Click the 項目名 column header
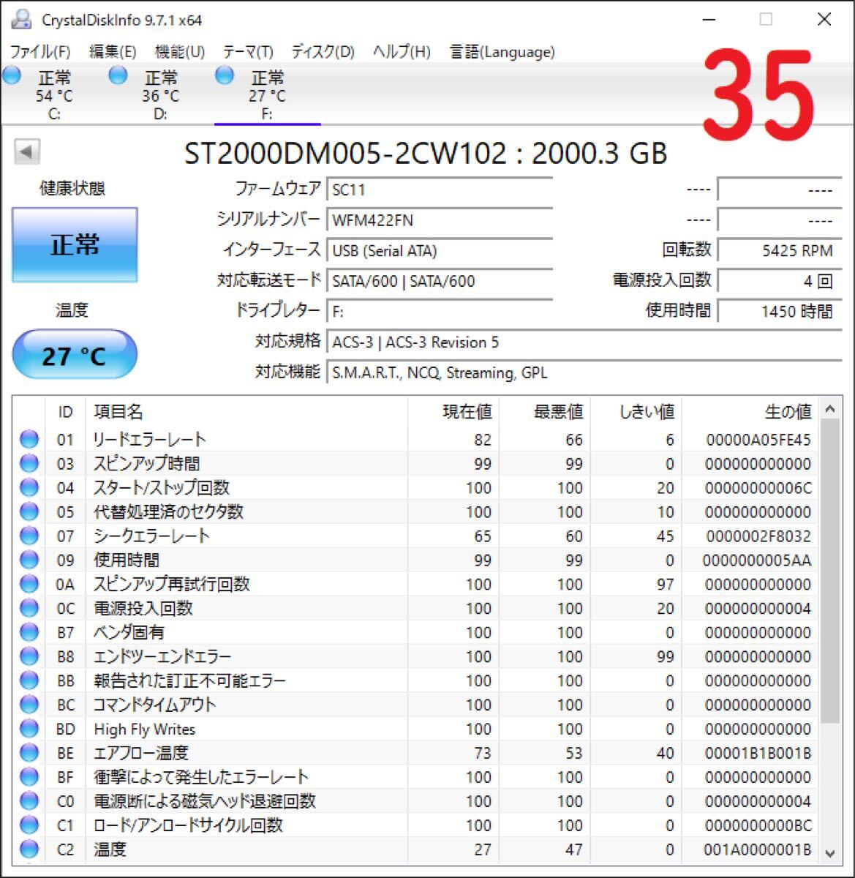 246,412
